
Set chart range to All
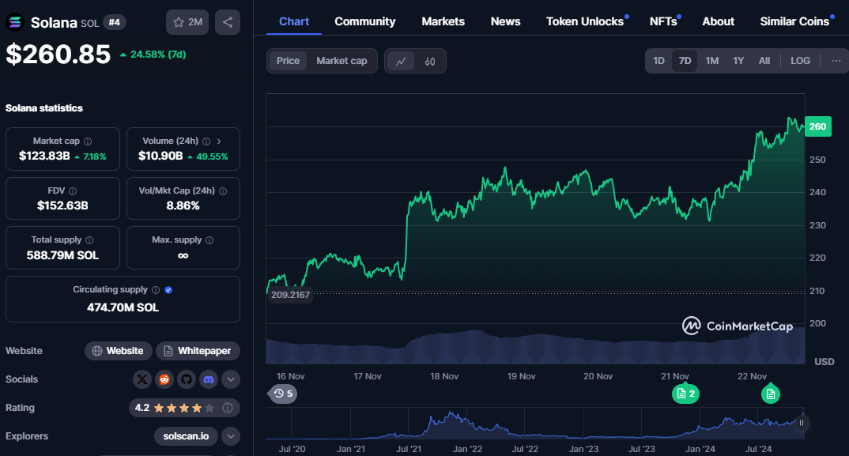[764, 61]
